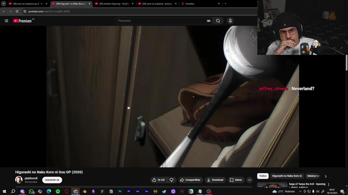The image size is (348, 195).
Task: Open the tab search dropdown arrow
Action: (4, 4)
